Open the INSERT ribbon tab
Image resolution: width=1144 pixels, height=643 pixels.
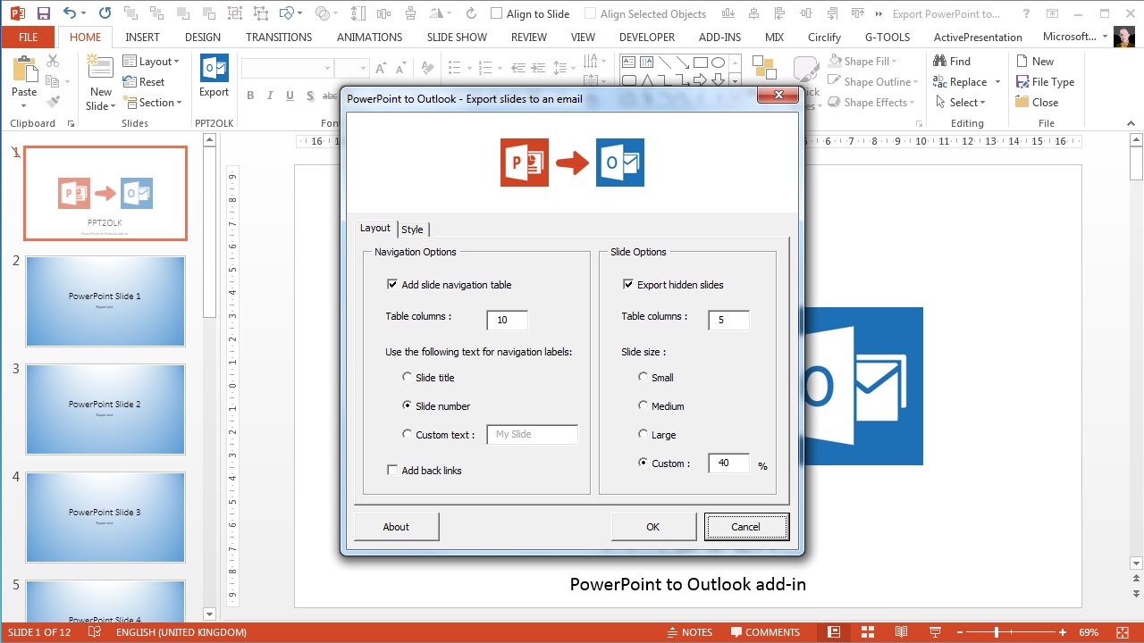pyautogui.click(x=143, y=37)
